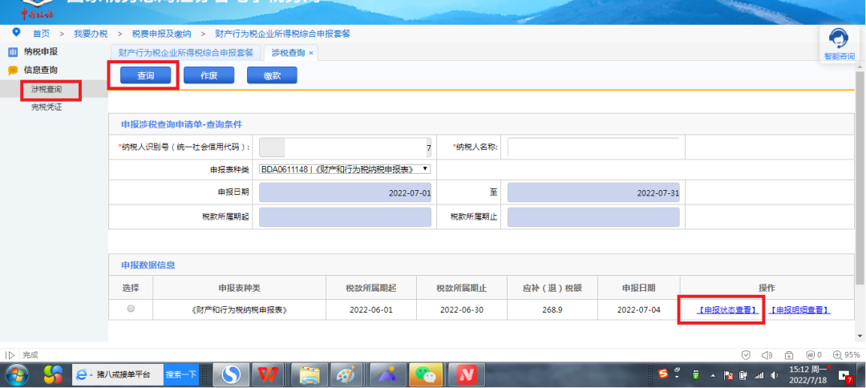Launch the colorful 360 browser icon in taskbar
The width and height of the screenshot is (866, 388).
pos(54,375)
